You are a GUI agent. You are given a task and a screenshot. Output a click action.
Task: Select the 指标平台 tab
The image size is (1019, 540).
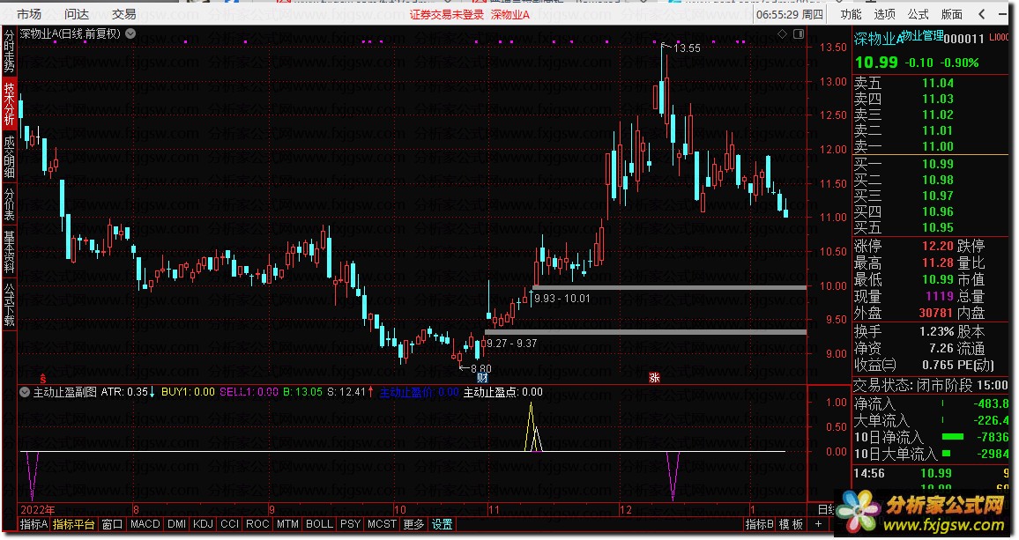(x=73, y=524)
